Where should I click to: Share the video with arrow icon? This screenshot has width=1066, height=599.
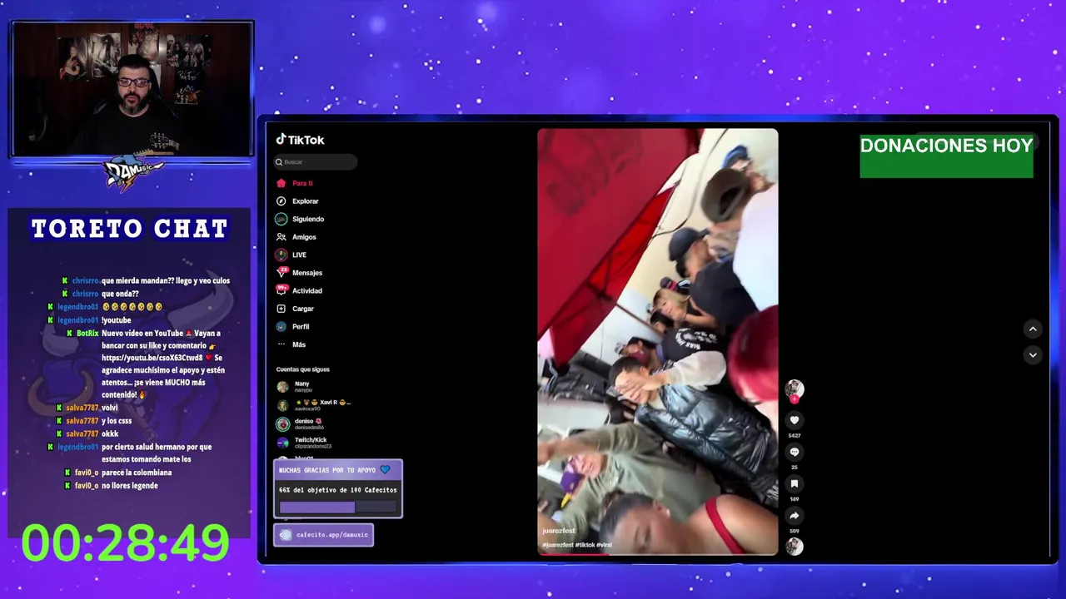pyautogui.click(x=795, y=515)
